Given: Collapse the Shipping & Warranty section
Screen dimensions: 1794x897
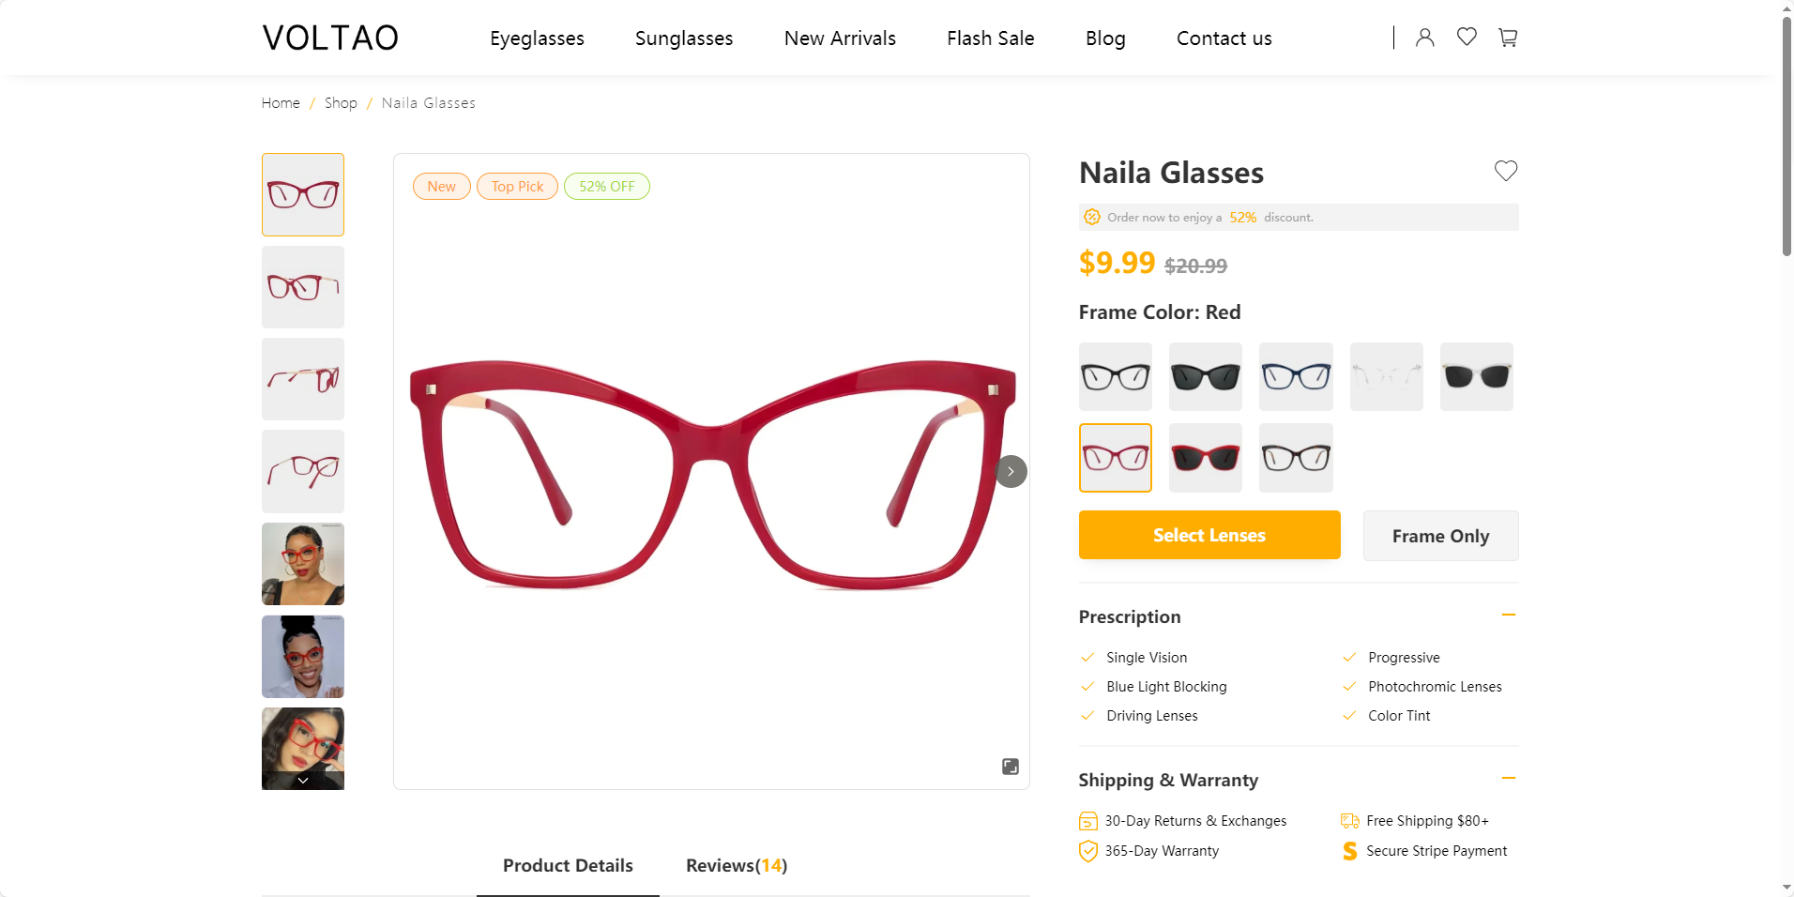Looking at the screenshot, I should click(x=1508, y=779).
